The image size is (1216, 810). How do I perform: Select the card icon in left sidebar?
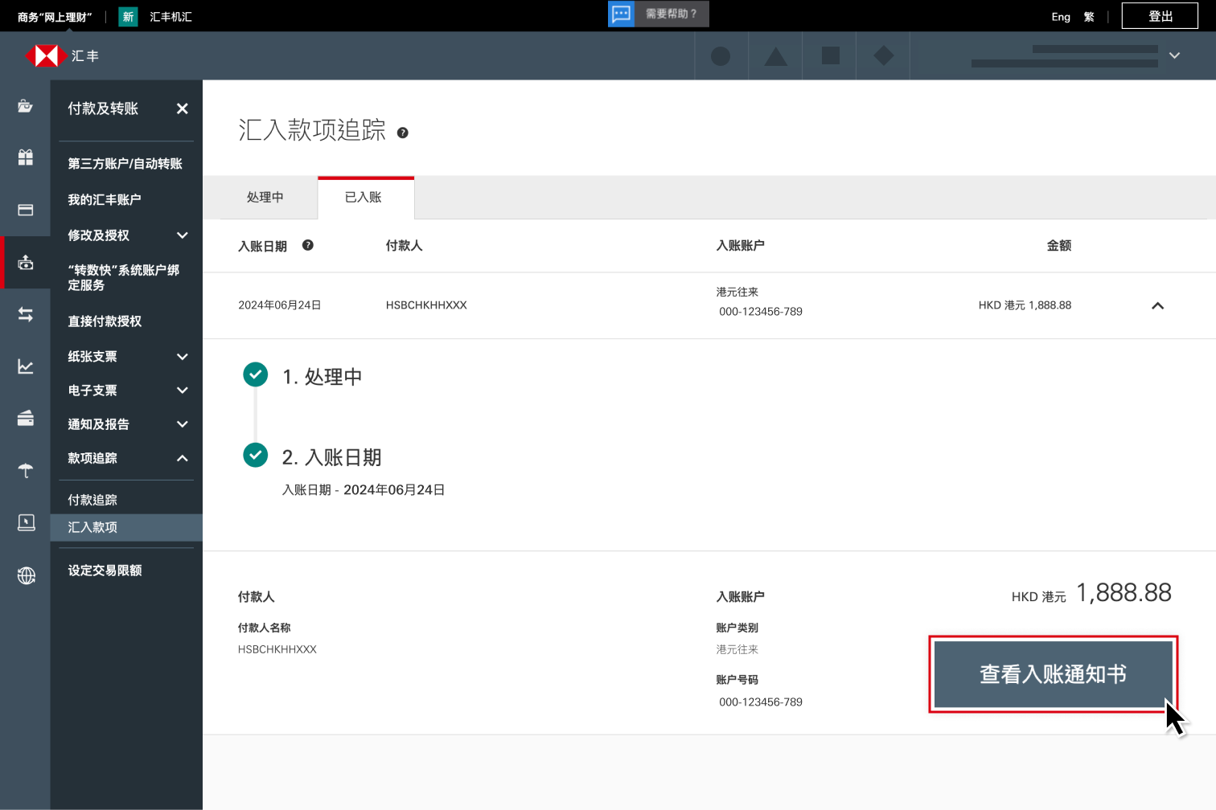click(26, 210)
